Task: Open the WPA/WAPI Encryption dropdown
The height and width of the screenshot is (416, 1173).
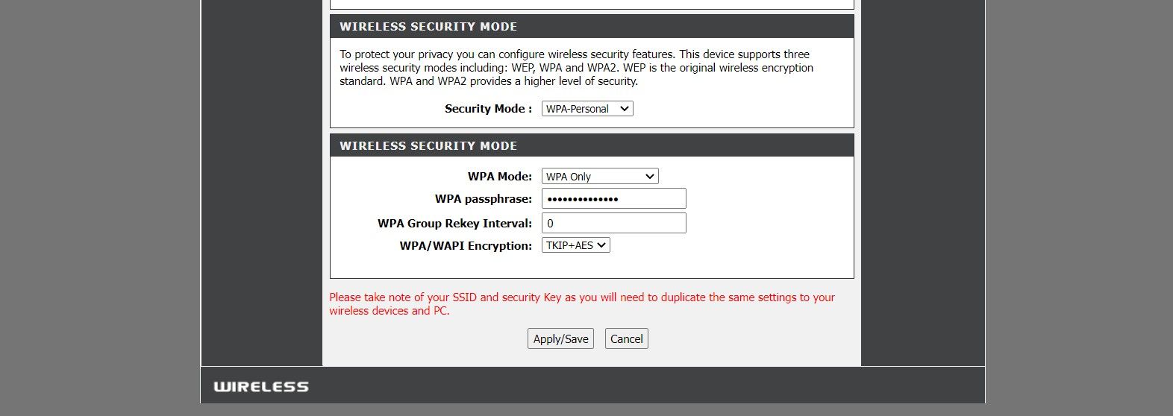Action: point(575,245)
